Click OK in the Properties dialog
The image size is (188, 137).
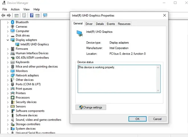click(137, 119)
